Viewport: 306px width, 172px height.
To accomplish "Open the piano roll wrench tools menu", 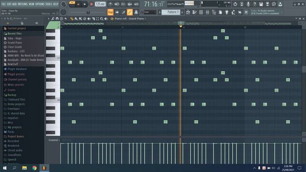I will pos(53,19).
